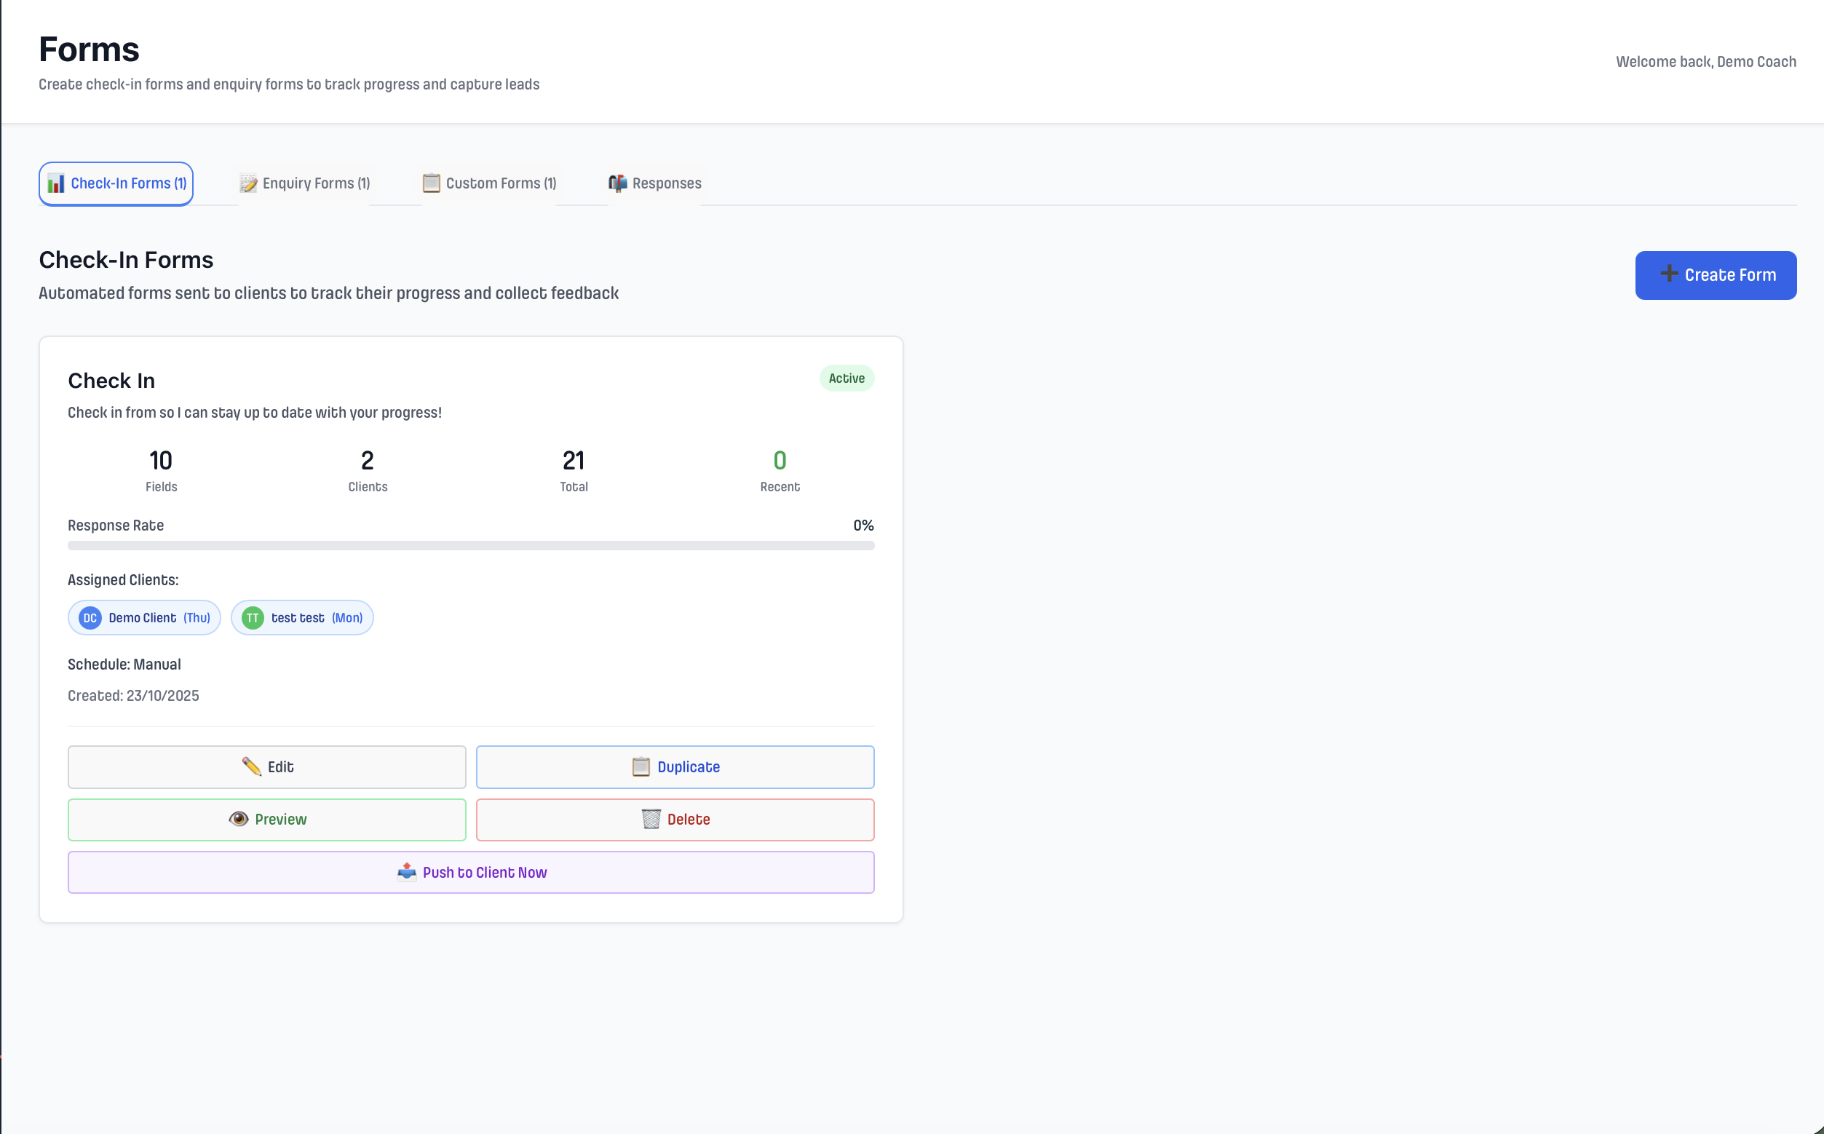Image resolution: width=1824 pixels, height=1134 pixels.
Task: Click the clipboard icon beside Custom Forms
Action: 430,182
